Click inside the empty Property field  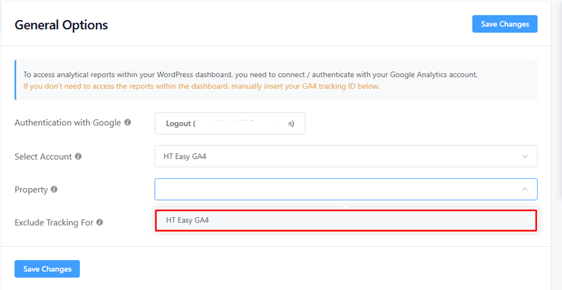(x=333, y=189)
